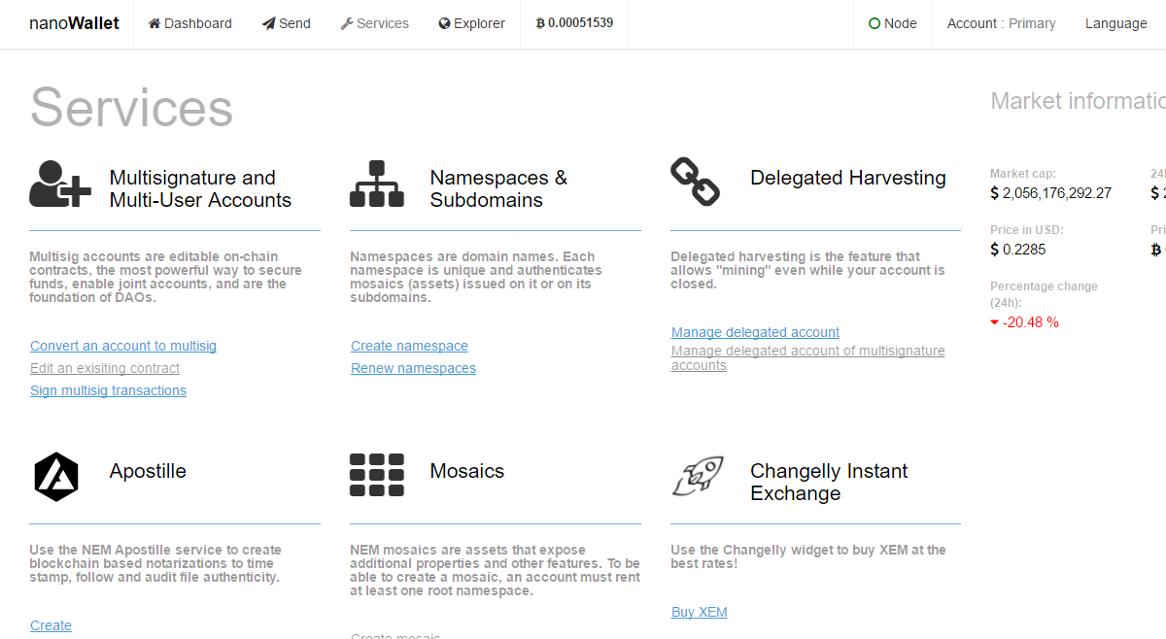1166x639 pixels.
Task: Click Multisignature and Multi-User Accounts title
Action: (200, 188)
